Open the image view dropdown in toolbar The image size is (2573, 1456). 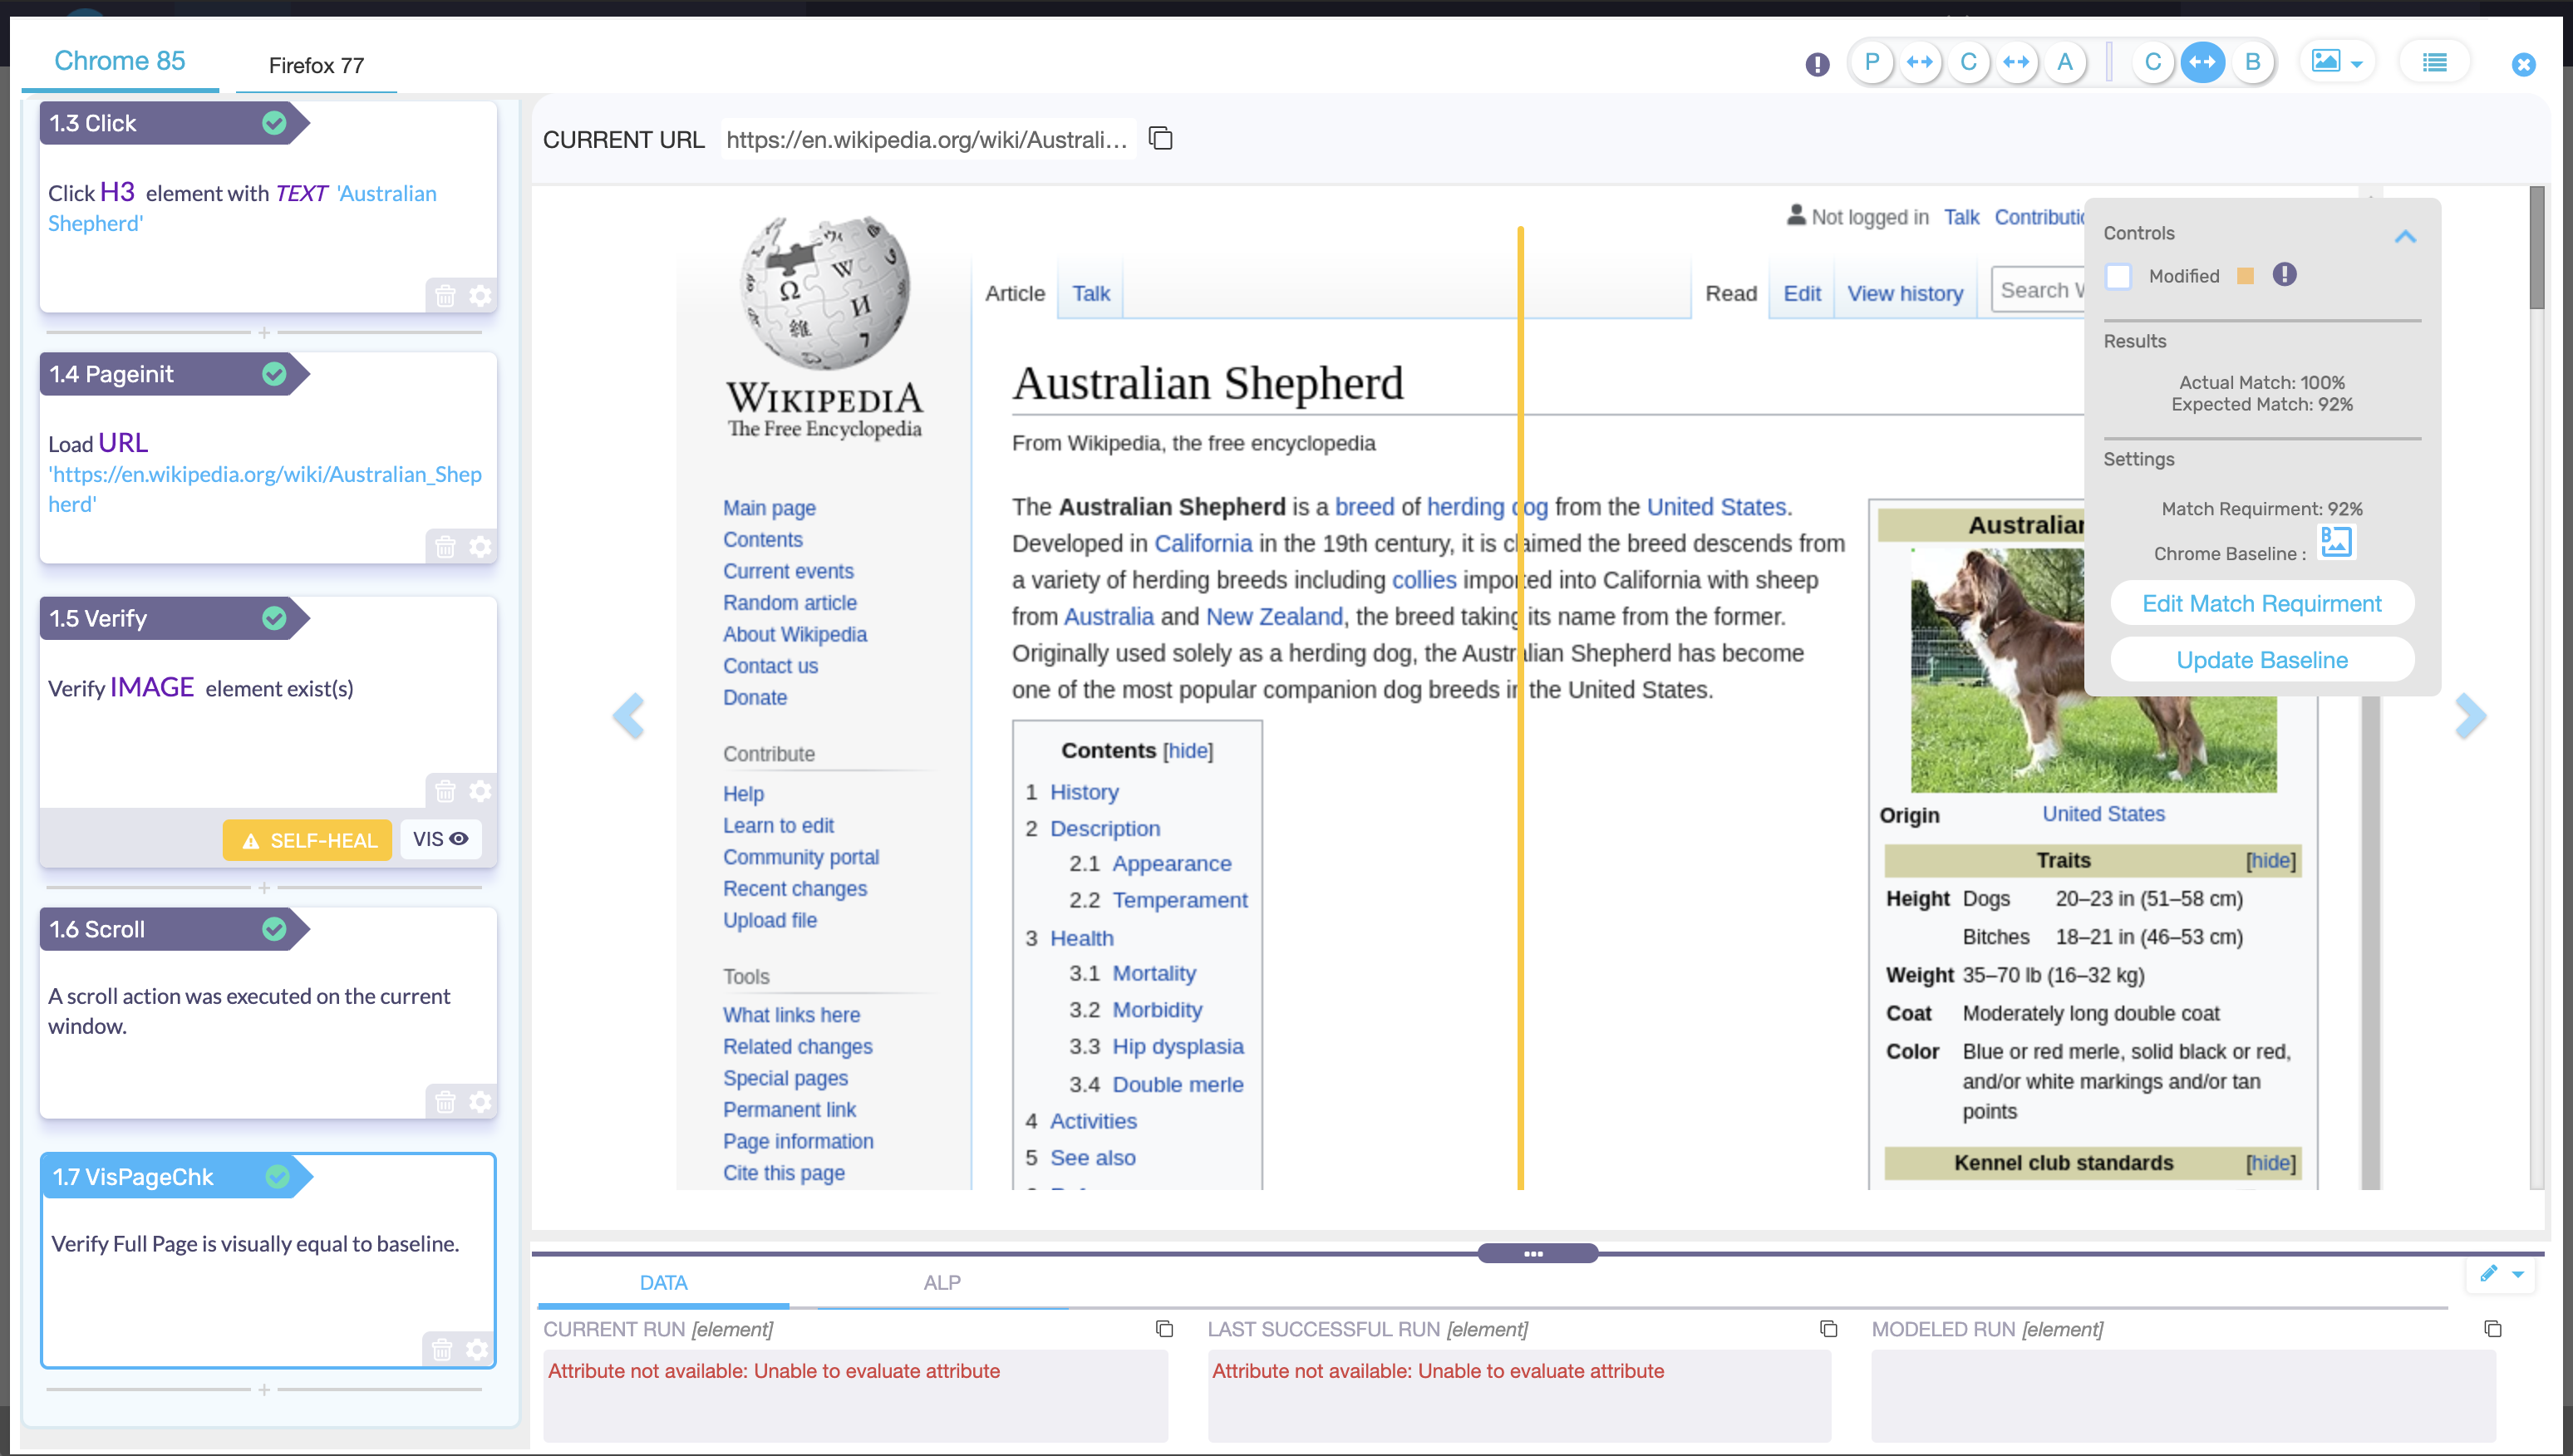point(2337,63)
